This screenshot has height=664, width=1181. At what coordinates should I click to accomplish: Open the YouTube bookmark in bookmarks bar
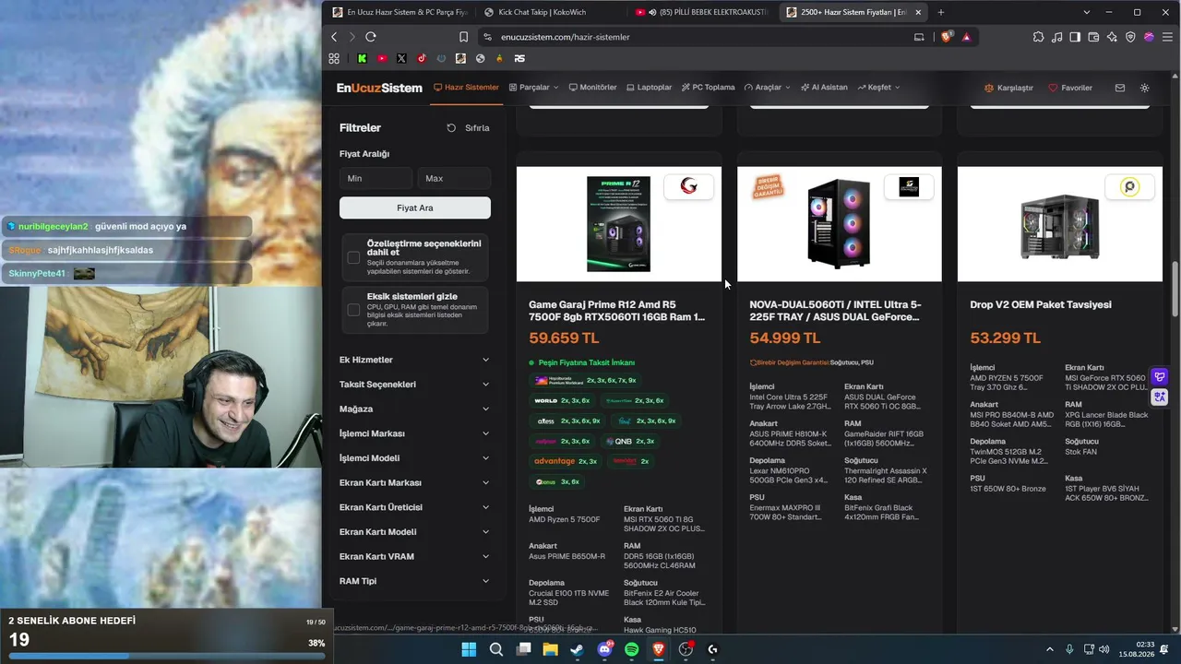382,58
